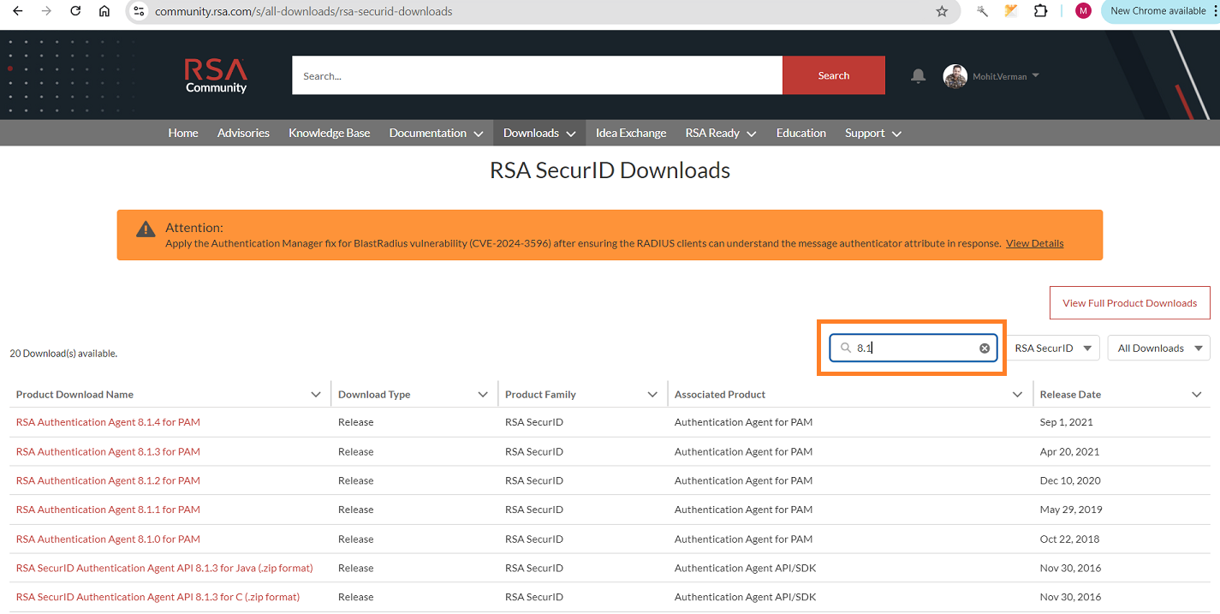Open the All Downloads filter dropdown
The width and height of the screenshot is (1220, 614).
pyautogui.click(x=1158, y=348)
